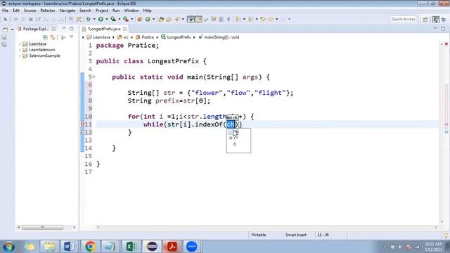The width and height of the screenshot is (450, 253).
Task: Open Google Chrome from the taskbar
Action: coord(90,247)
